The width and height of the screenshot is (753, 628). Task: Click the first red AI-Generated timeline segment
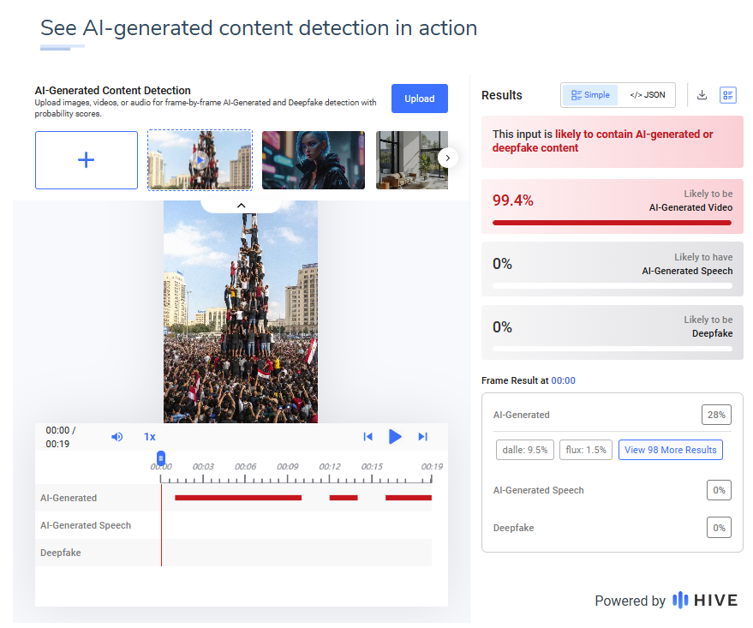pos(238,498)
